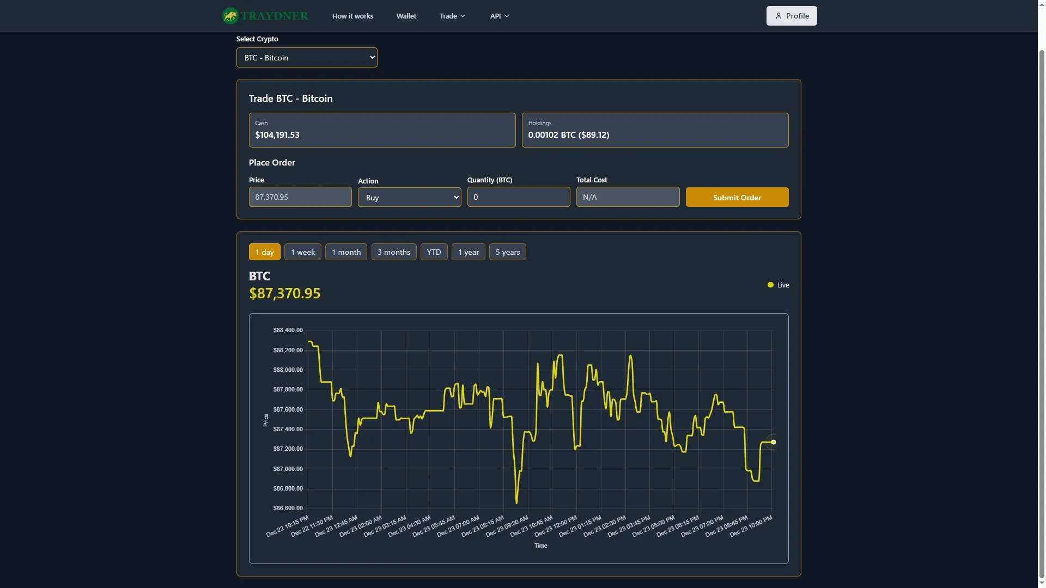Switch chart to 1 year range
Viewport: 1046px width, 588px height.
pyautogui.click(x=469, y=252)
